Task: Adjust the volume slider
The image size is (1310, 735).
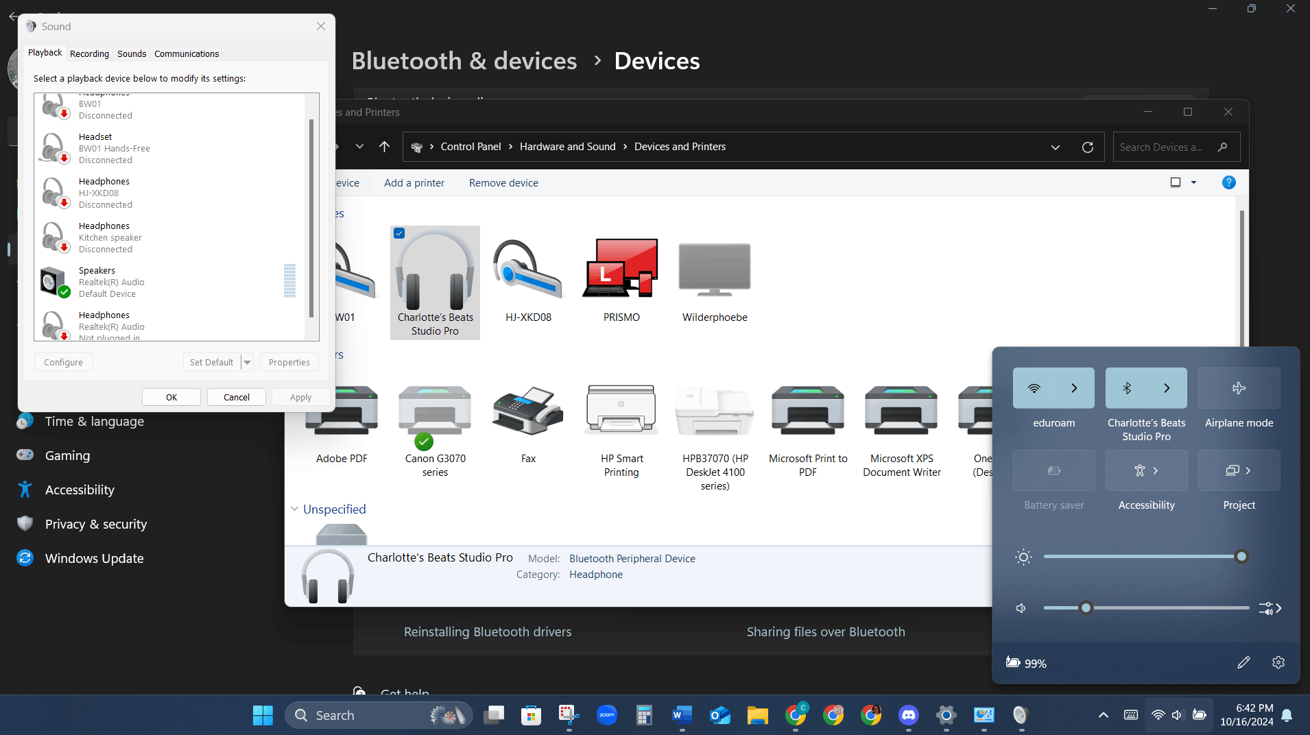Action: pos(1146,608)
